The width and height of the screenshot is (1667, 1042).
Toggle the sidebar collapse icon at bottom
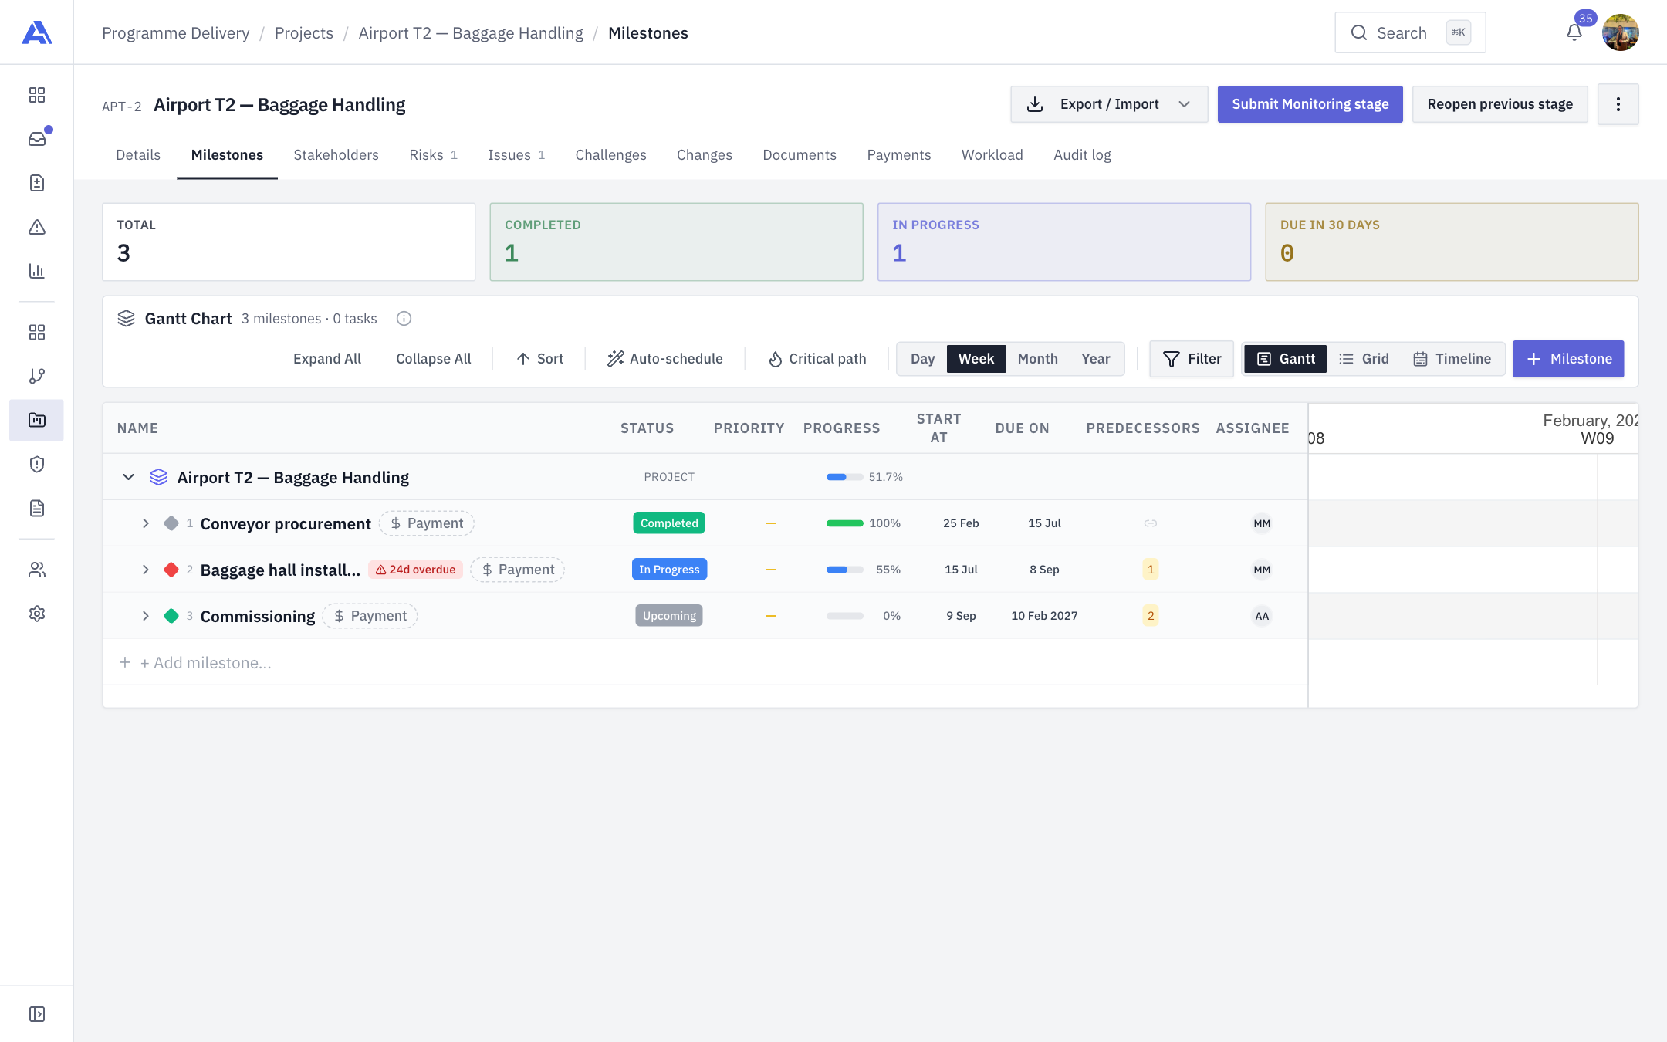37,1014
